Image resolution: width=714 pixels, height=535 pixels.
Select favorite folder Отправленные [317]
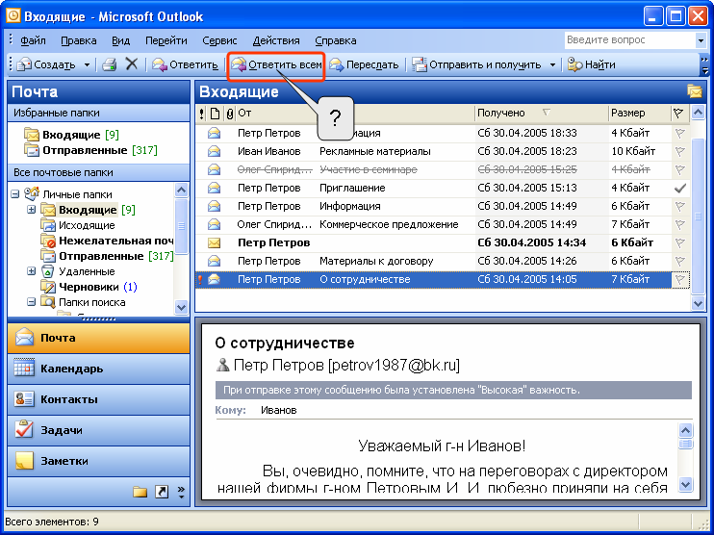click(90, 150)
